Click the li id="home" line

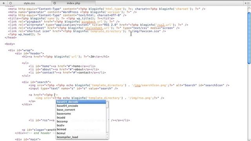click(62, 66)
